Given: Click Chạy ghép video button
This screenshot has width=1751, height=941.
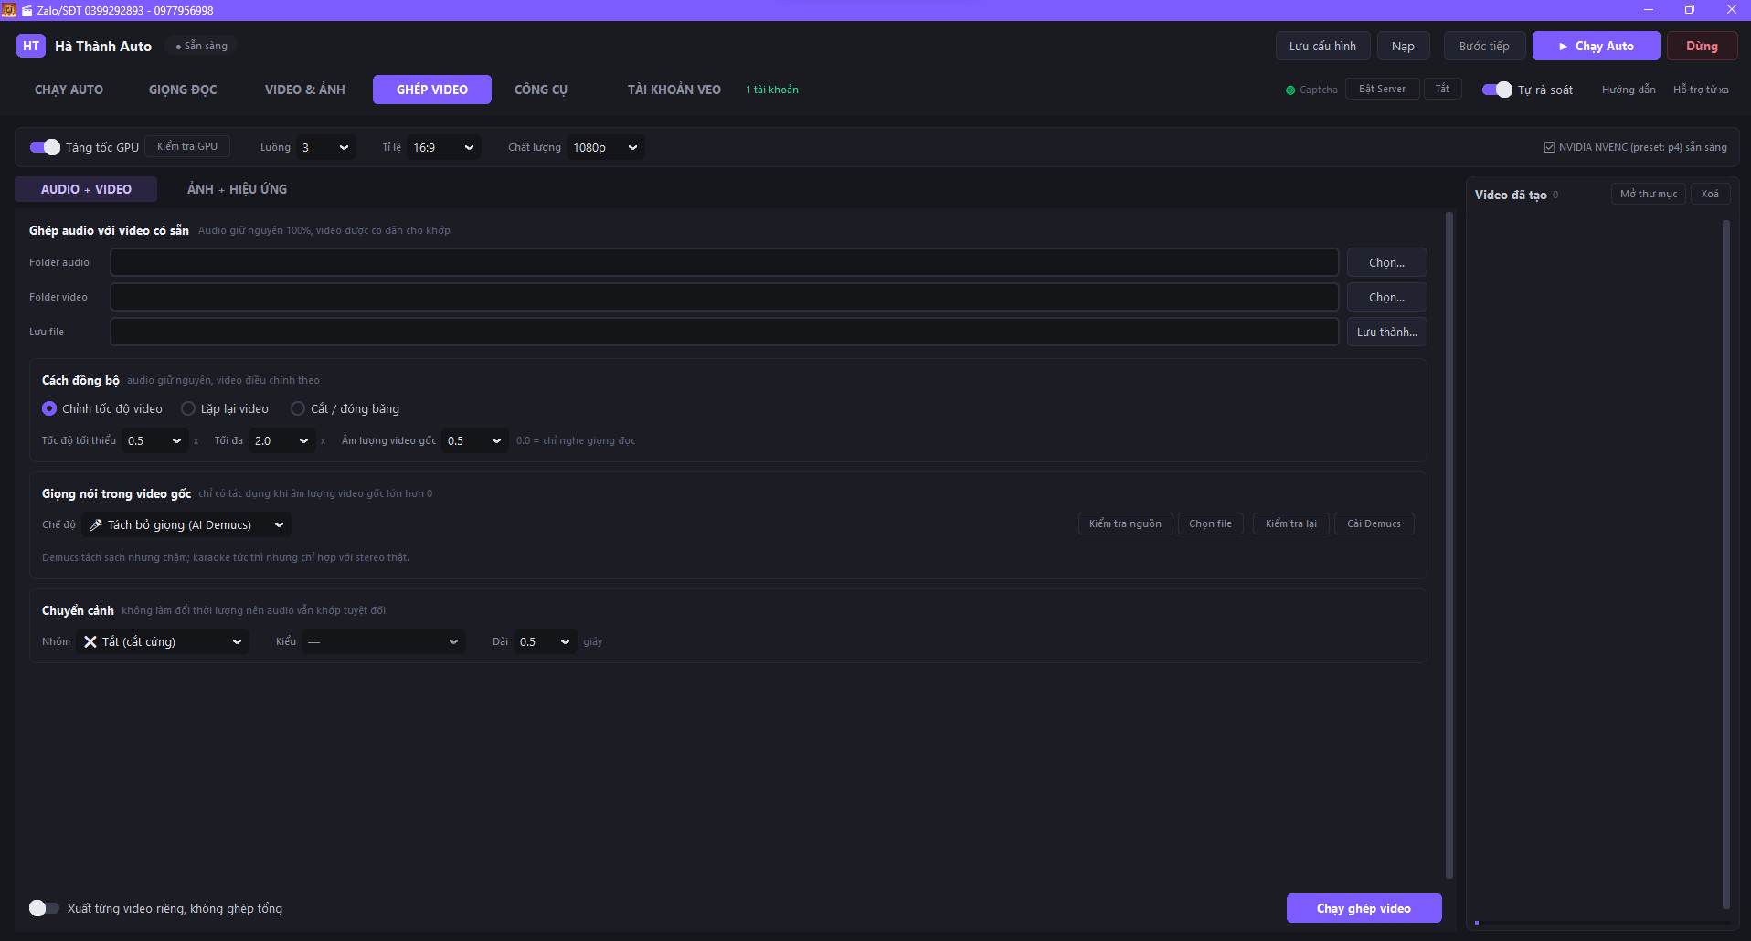Looking at the screenshot, I should coord(1364,908).
